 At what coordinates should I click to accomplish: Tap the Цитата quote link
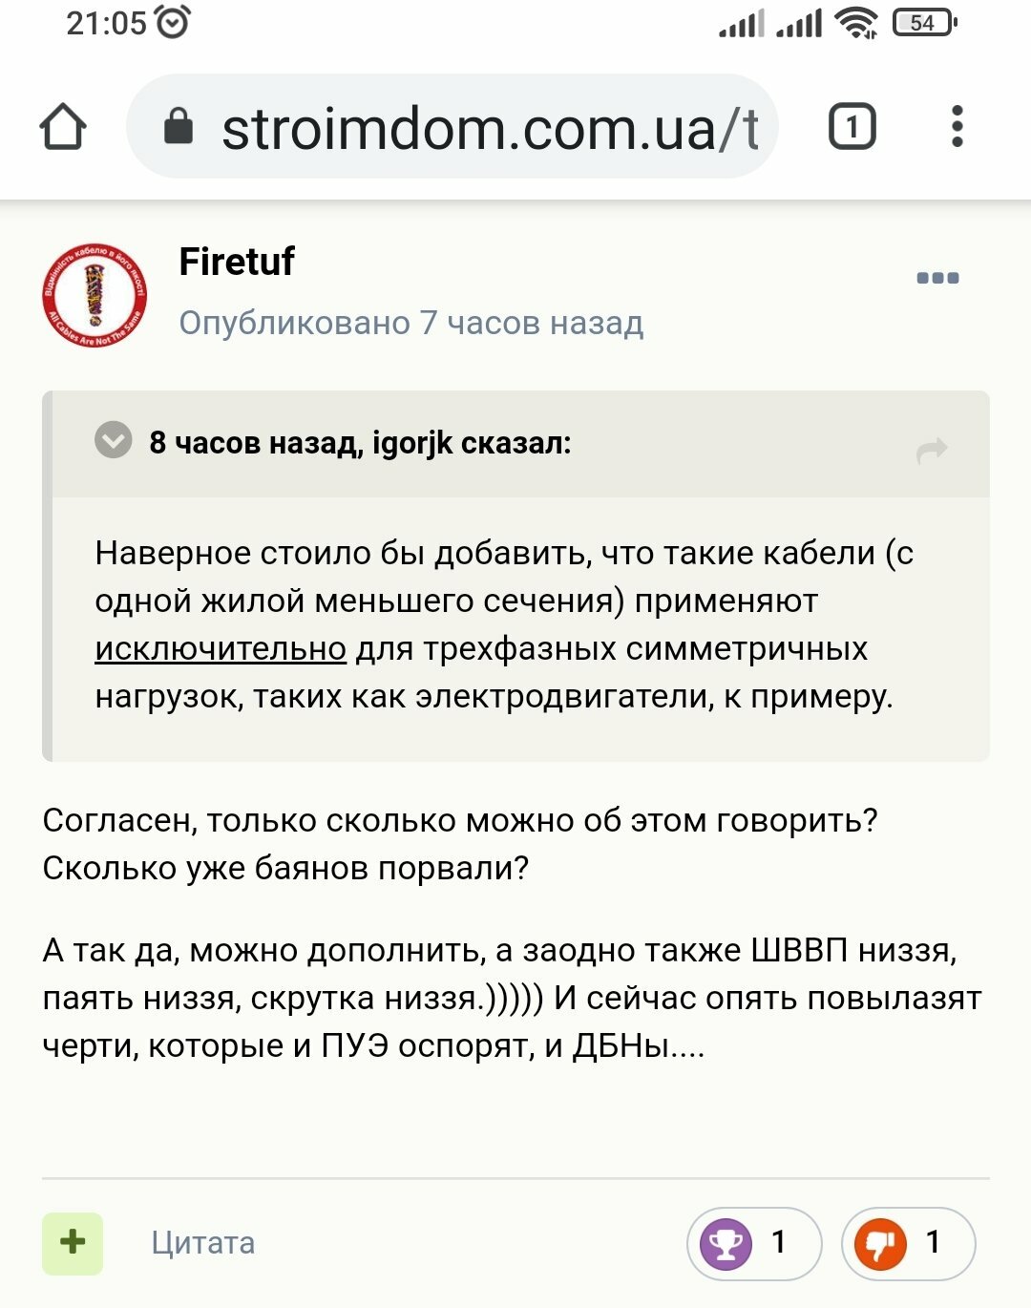(x=203, y=1243)
